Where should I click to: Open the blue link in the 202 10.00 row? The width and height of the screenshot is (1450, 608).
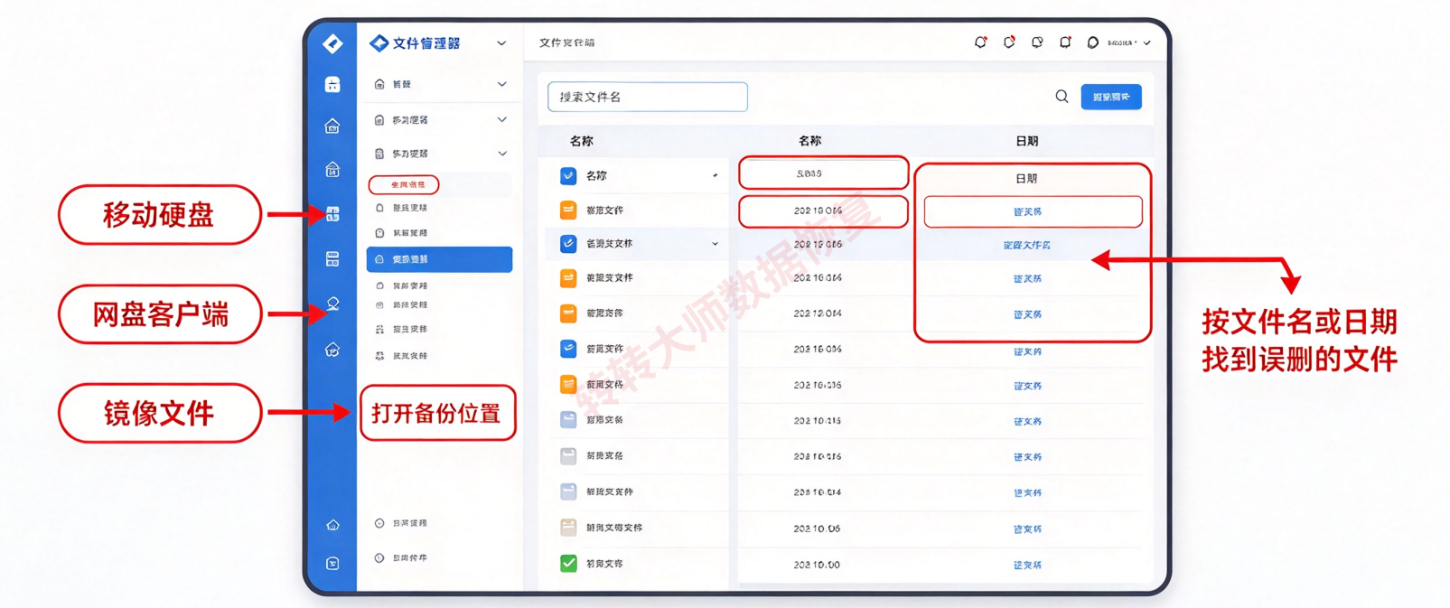[1027, 565]
